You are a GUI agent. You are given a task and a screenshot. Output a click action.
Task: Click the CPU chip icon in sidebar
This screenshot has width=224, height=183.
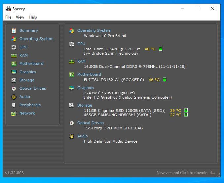pos(14,47)
